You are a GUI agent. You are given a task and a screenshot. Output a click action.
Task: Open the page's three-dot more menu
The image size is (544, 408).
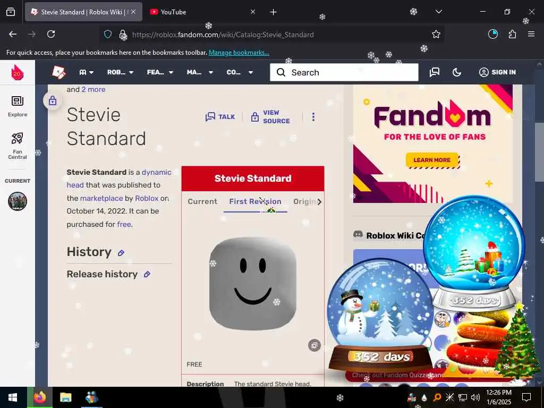pyautogui.click(x=313, y=116)
